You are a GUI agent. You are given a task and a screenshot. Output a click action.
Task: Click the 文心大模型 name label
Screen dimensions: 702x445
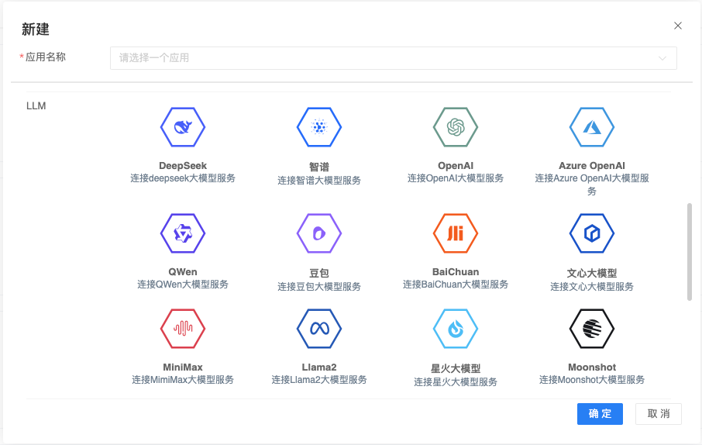coord(592,274)
